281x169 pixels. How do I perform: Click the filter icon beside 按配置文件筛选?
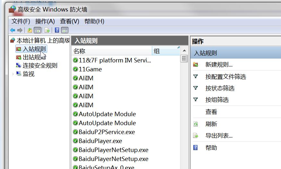[x=196, y=76]
